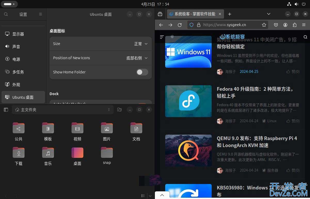
Task: Click the search icon in Settings
Action: pyautogui.click(x=6, y=14)
